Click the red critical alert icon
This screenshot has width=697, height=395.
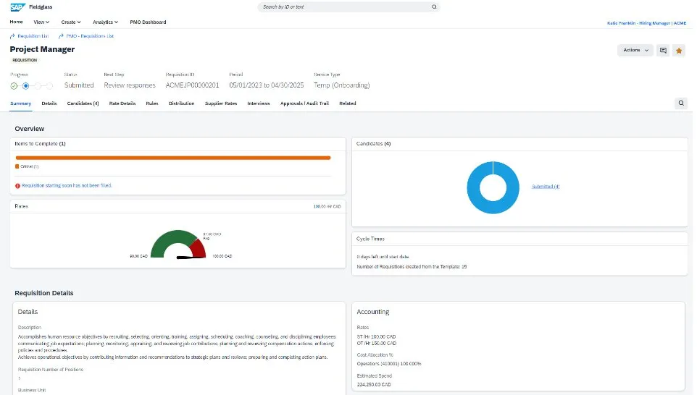click(x=17, y=186)
